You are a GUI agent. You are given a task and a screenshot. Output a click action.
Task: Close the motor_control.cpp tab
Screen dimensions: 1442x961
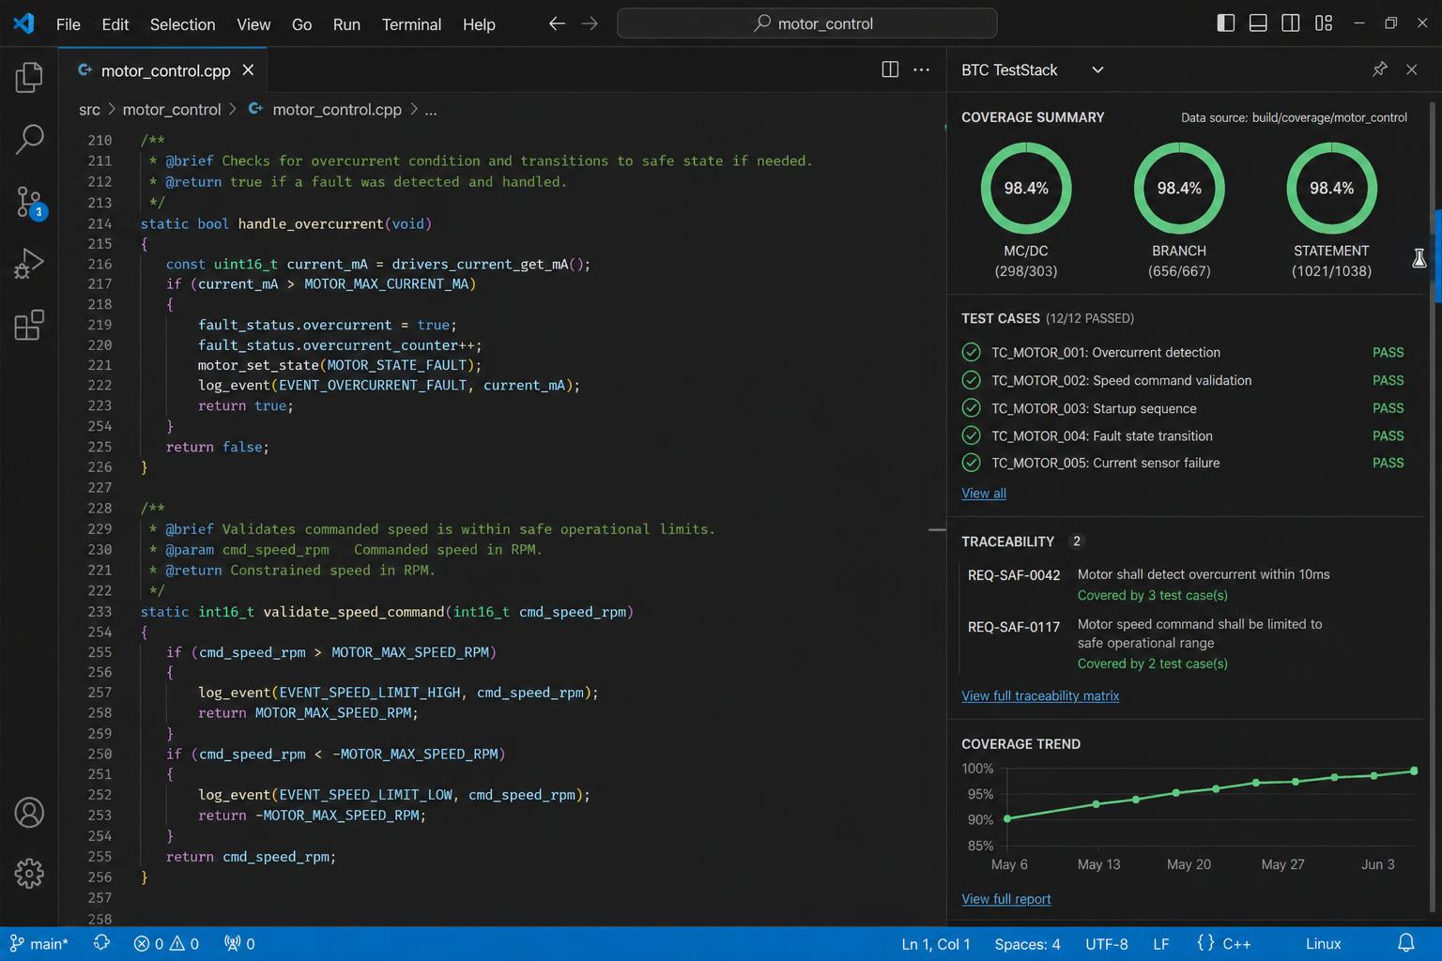[x=248, y=70]
